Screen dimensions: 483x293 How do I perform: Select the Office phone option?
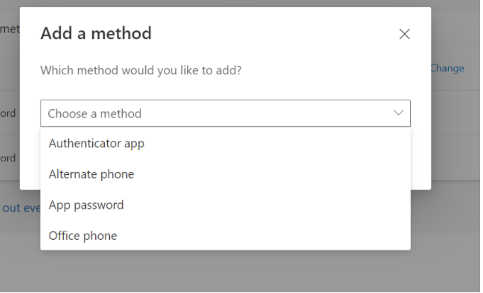coord(83,236)
